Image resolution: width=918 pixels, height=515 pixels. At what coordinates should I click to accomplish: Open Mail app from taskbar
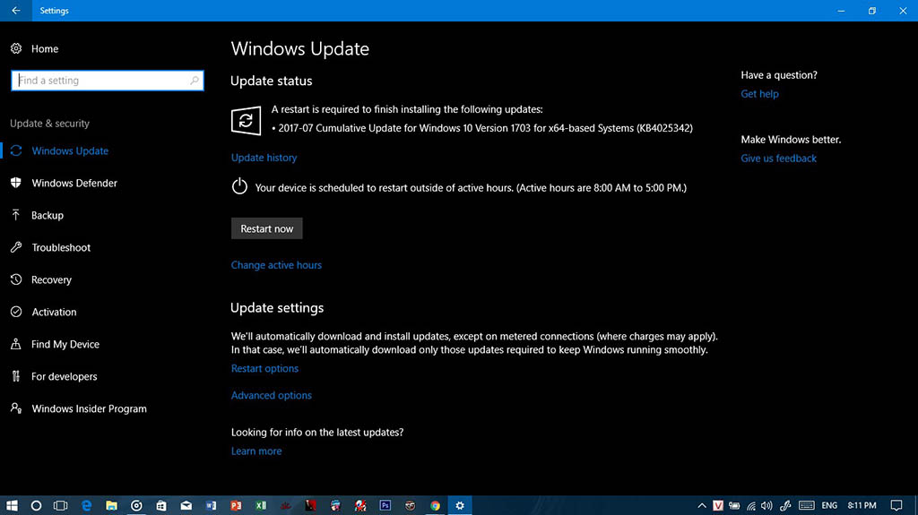(186, 505)
